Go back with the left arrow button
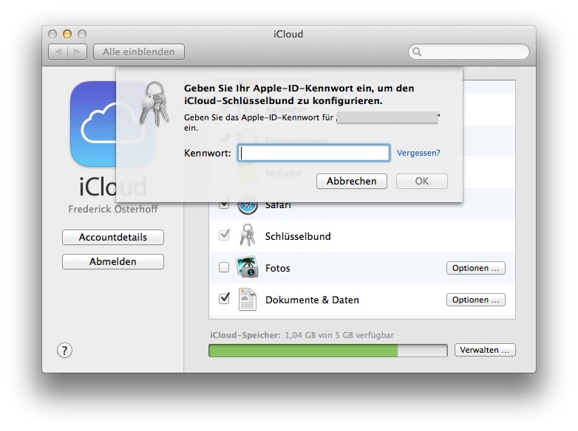578x431 pixels. (58, 52)
